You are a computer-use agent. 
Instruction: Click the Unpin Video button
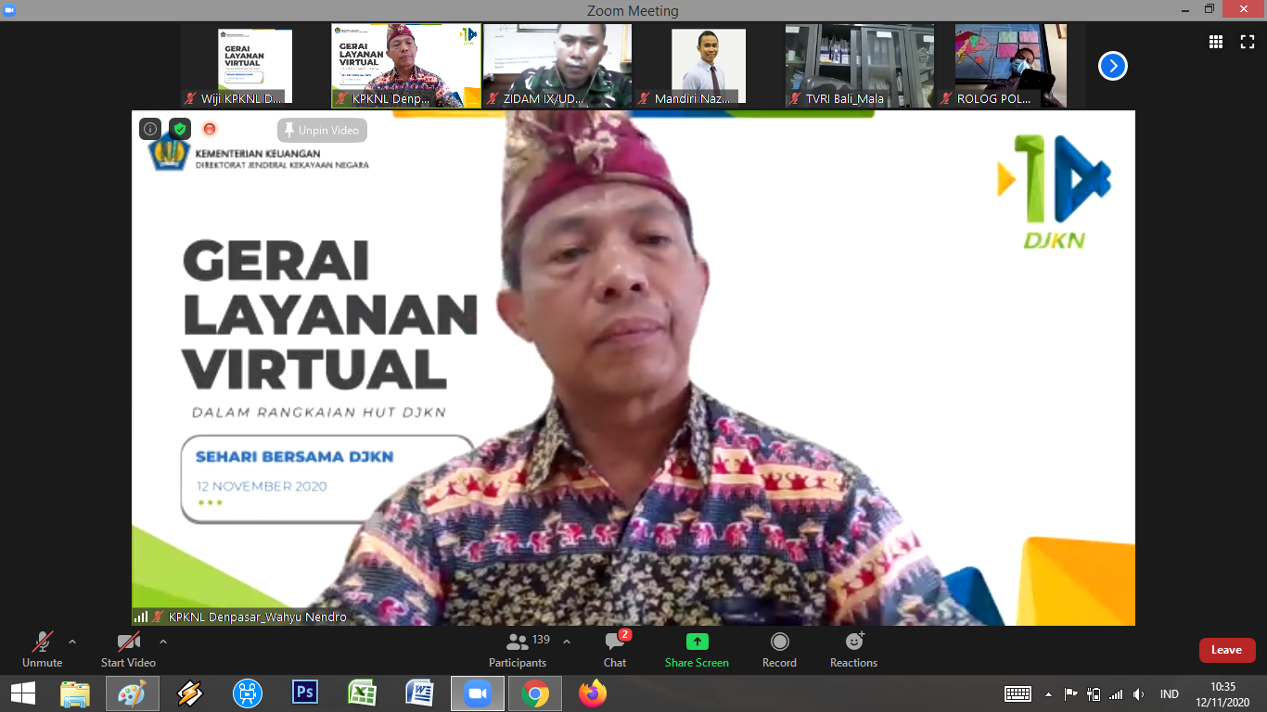[322, 131]
